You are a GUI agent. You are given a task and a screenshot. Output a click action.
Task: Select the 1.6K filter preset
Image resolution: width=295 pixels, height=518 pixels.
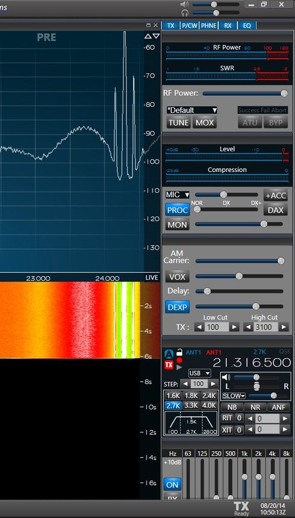173,396
